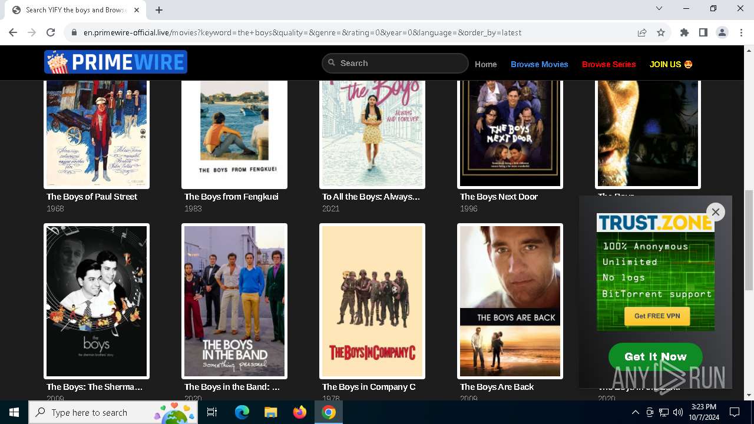Open To All the Boys poster
754x424 pixels.
click(372, 134)
